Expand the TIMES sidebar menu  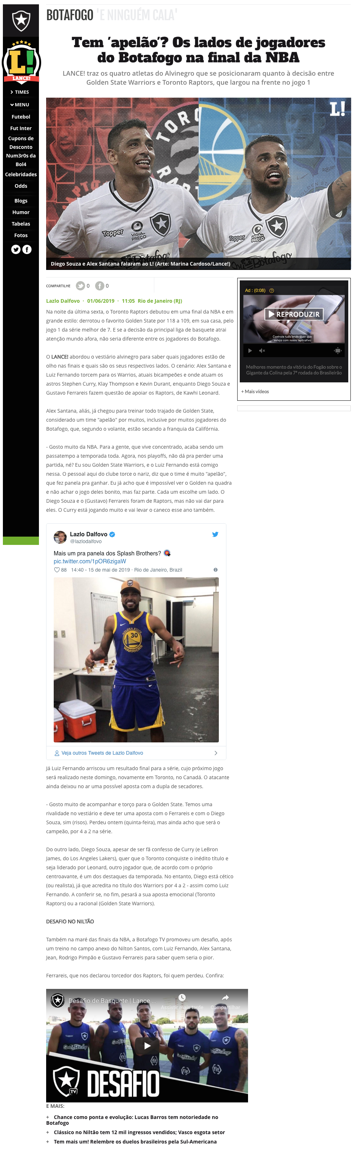(19, 92)
